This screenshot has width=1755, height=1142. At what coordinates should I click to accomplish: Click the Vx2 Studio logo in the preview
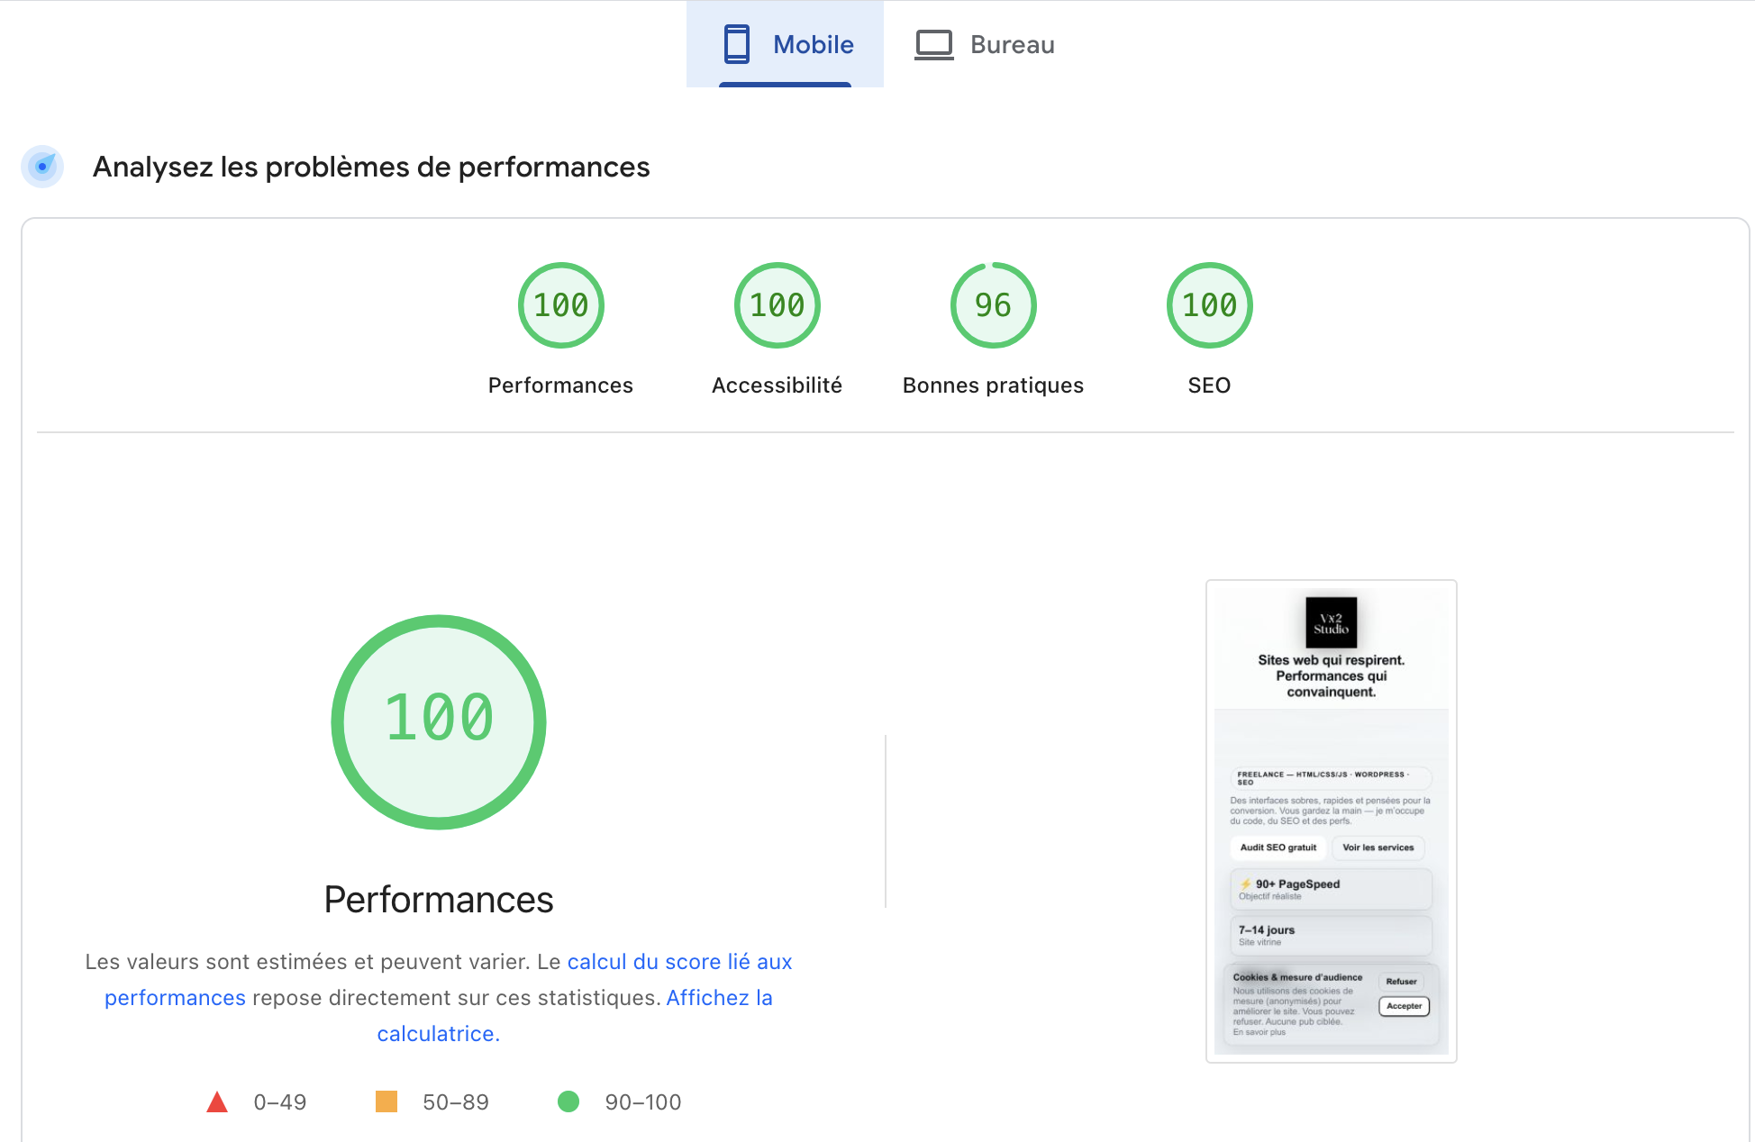point(1331,622)
